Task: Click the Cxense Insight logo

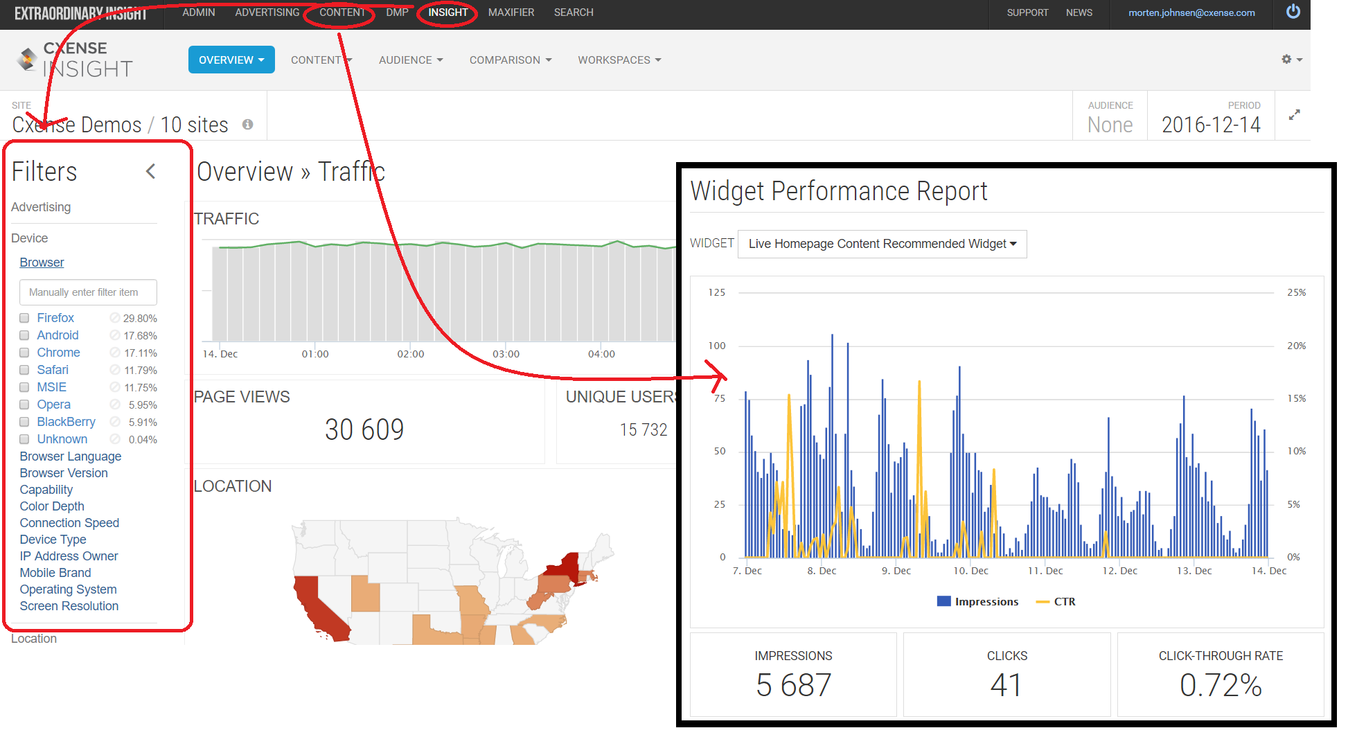Action: click(75, 60)
